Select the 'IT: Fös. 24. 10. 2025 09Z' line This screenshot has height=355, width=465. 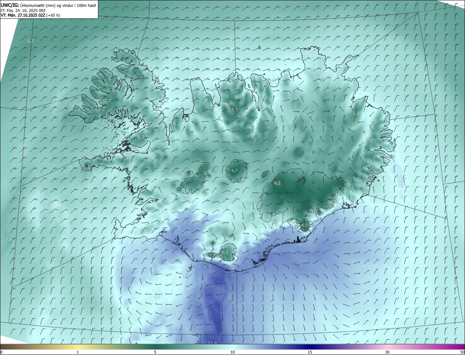click(x=23, y=11)
